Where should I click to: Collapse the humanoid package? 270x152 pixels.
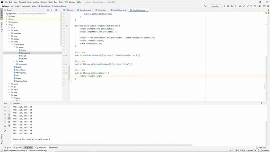12,44
